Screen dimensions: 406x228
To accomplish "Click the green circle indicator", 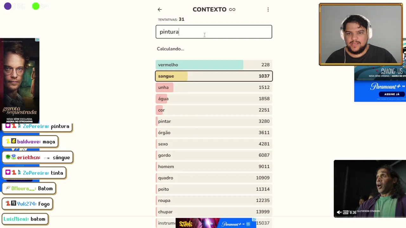I will coord(36,6).
